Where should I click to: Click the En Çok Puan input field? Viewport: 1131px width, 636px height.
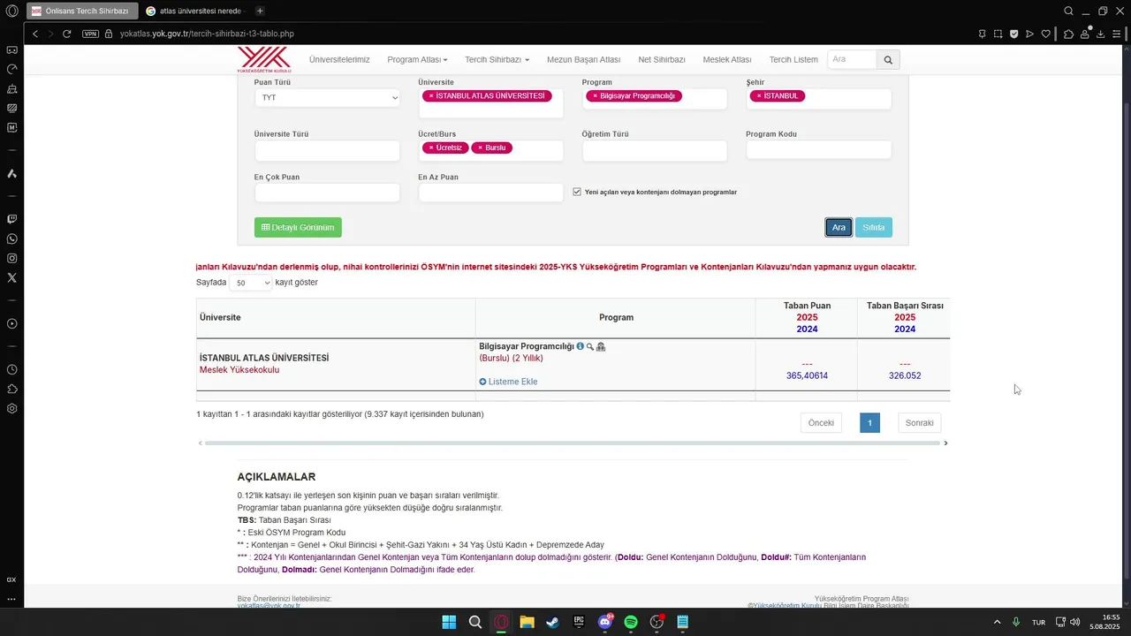click(x=328, y=193)
